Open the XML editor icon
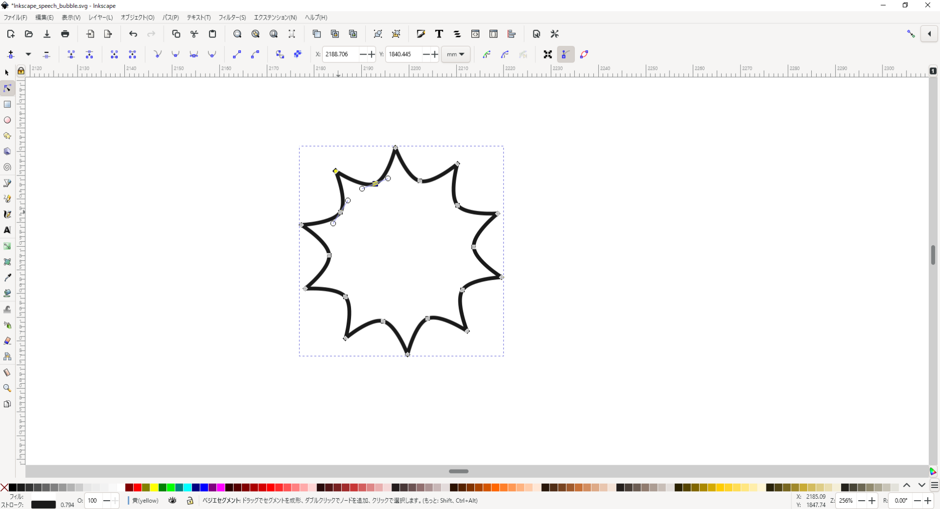 point(475,34)
